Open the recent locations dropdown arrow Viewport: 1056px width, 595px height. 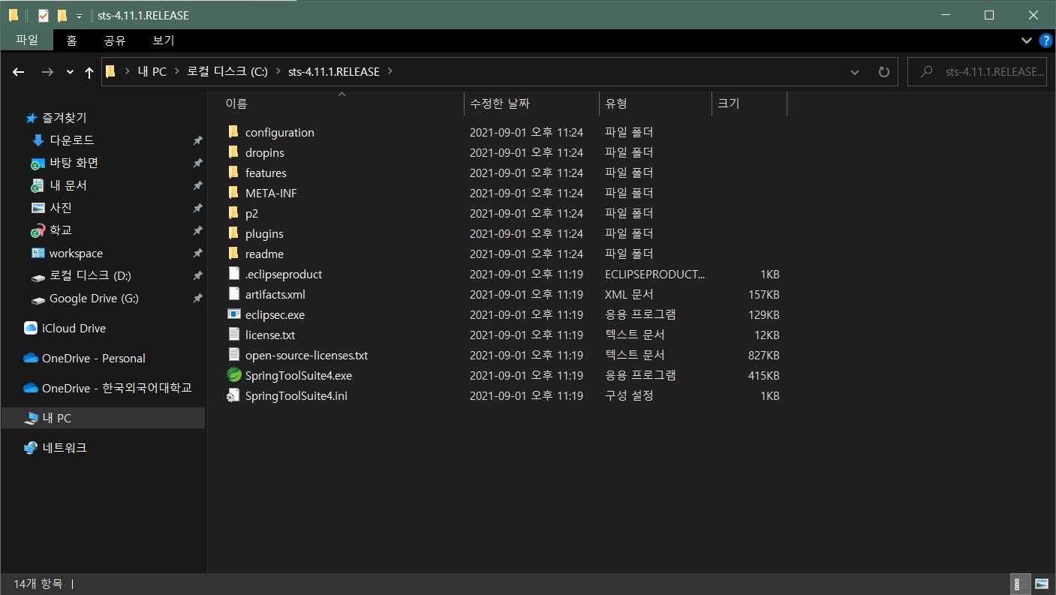point(71,72)
